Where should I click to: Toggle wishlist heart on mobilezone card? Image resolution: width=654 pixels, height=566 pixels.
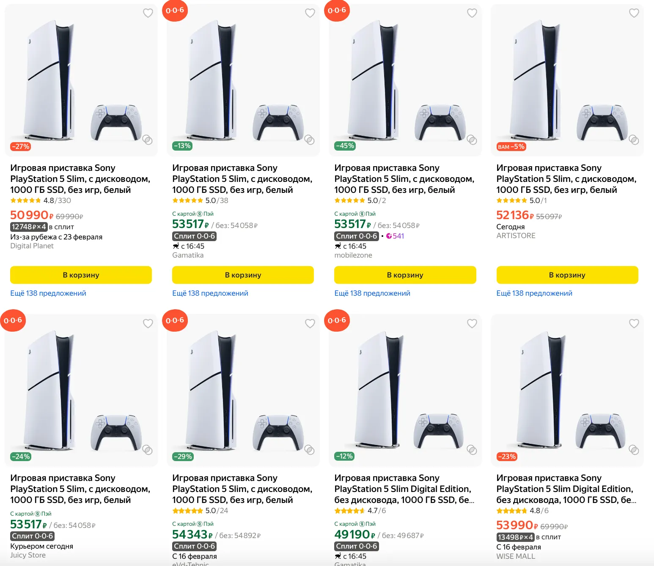pyautogui.click(x=472, y=13)
